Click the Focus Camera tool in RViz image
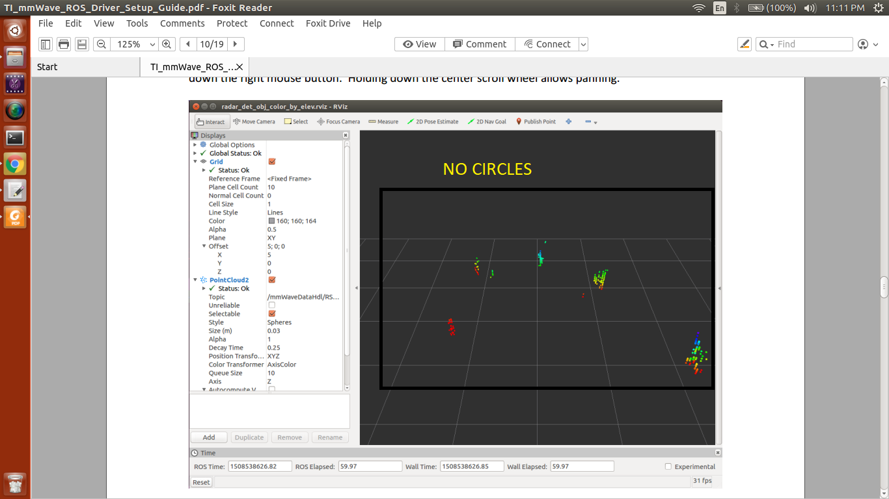 coord(338,122)
